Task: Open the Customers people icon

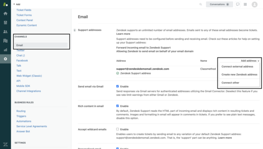Action: click(5, 32)
